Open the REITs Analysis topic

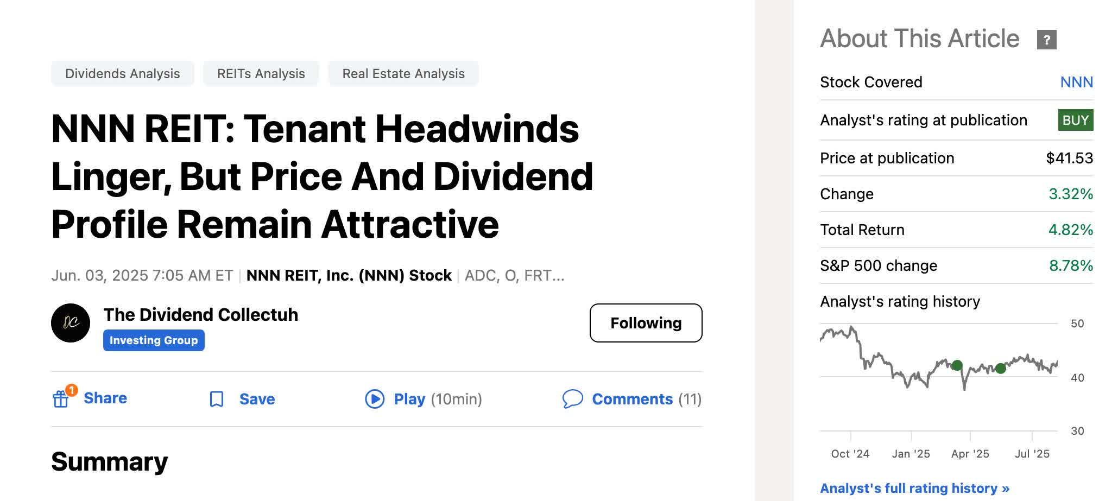pos(261,73)
